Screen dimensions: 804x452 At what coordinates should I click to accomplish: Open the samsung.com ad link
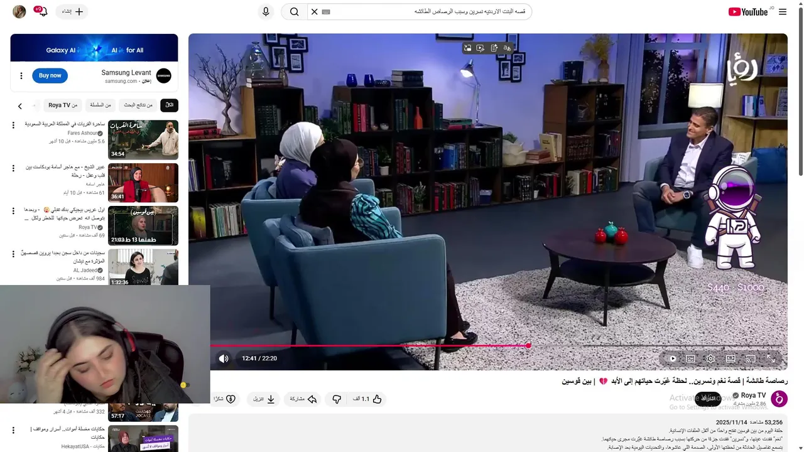[x=121, y=81]
